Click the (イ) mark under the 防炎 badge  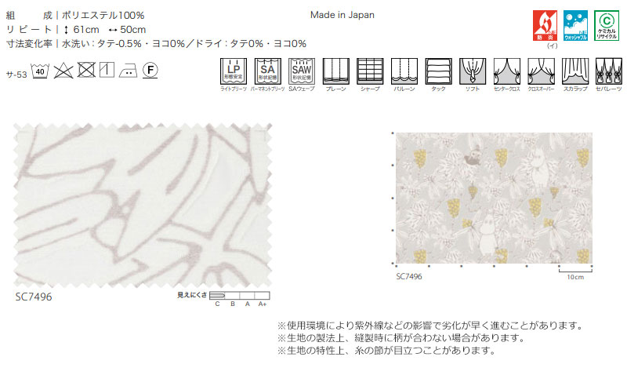(x=553, y=46)
